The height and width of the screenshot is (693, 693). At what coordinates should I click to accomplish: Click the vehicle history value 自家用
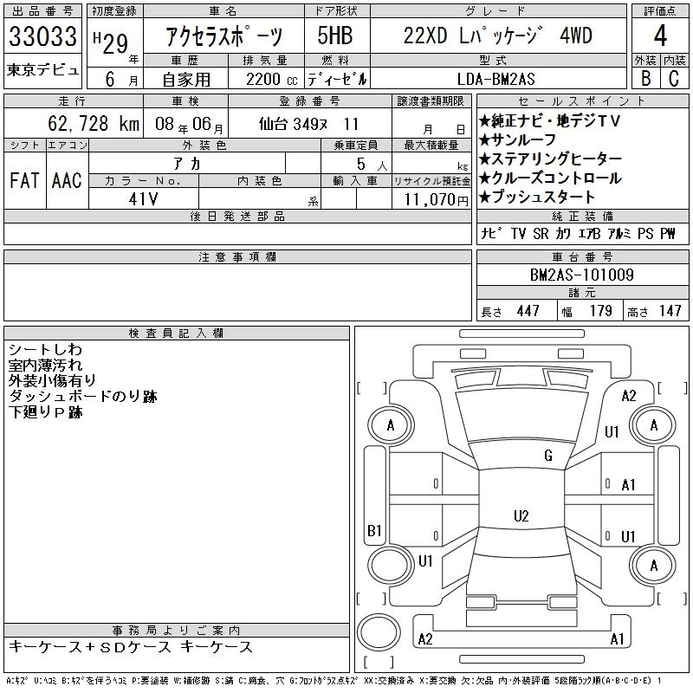[186, 80]
